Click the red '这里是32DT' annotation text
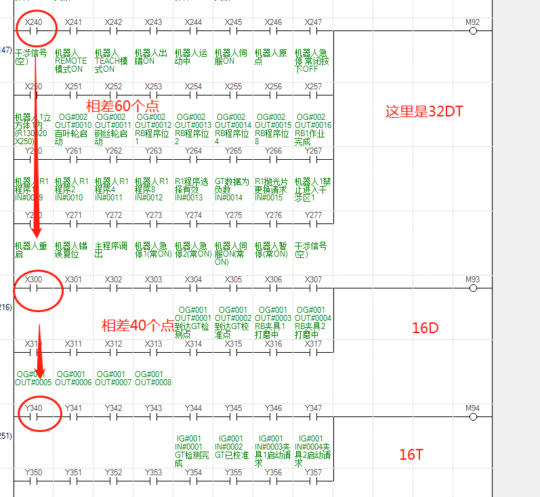540x497 pixels. 424,112
